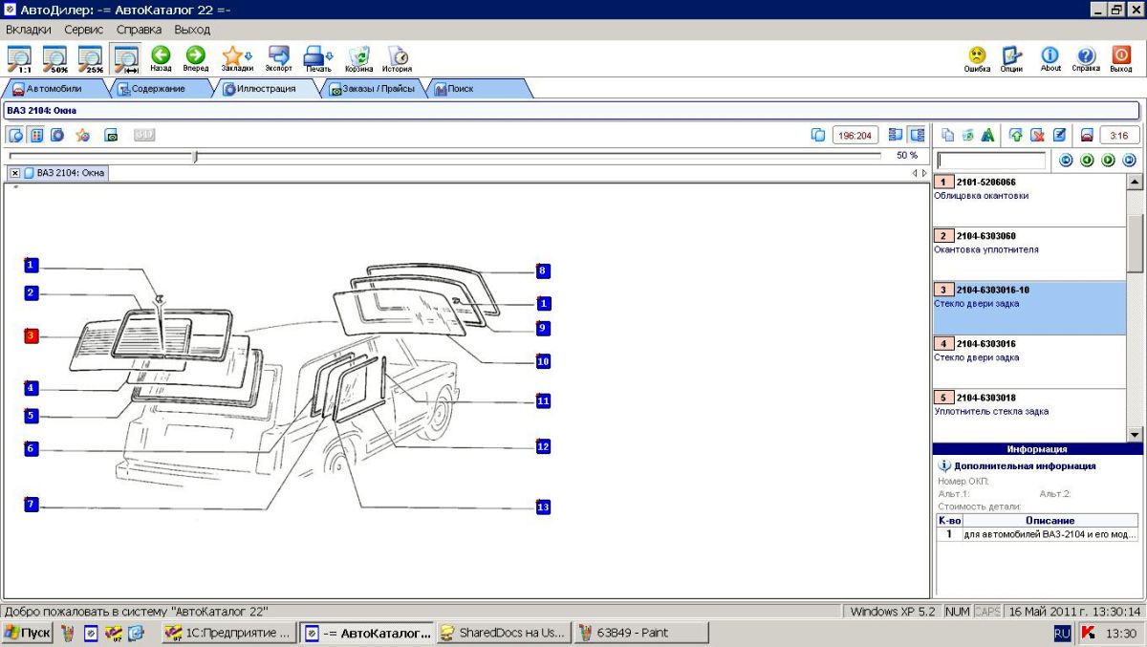Viewport: 1147px width, 647px height.
Task: Toggle the callout numbers grid button
Action: [36, 135]
